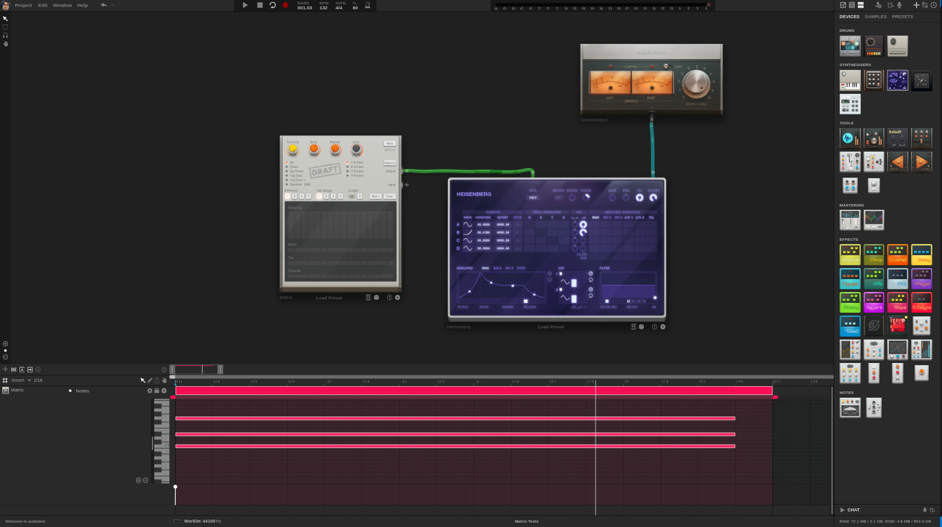The image size is (942, 527).
Task: Select the Up/Down arpeggio mode on Matrix
Action: click(294, 171)
